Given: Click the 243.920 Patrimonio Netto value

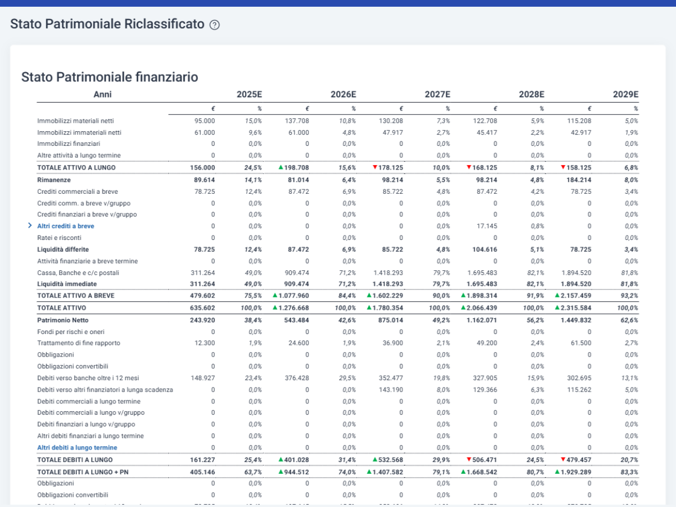Looking at the screenshot, I should (x=202, y=320).
